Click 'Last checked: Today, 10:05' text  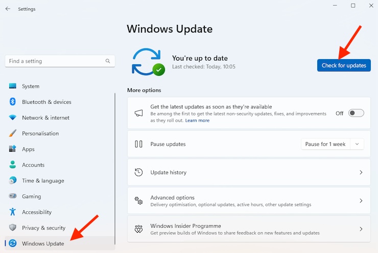click(x=204, y=67)
